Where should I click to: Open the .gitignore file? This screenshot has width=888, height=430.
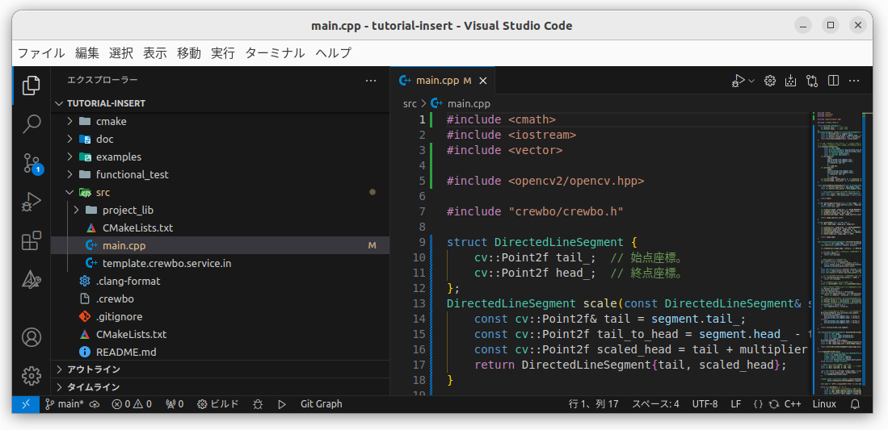click(221, 317)
